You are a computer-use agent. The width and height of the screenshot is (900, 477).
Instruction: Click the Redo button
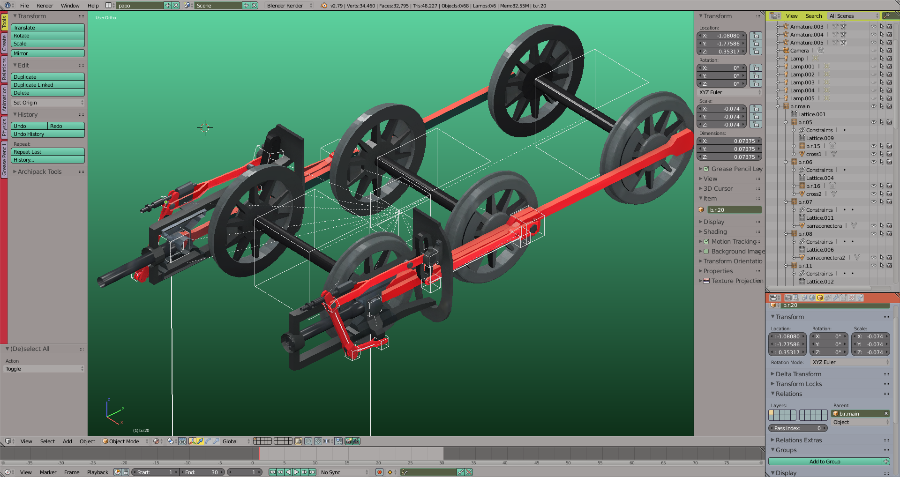coord(66,126)
